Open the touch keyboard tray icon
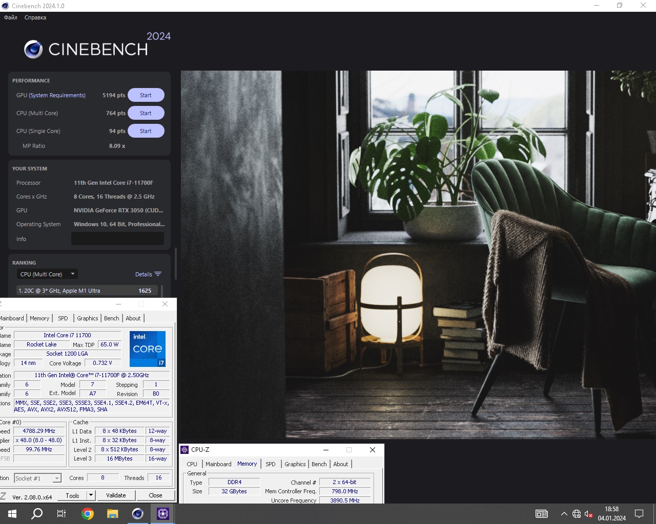The width and height of the screenshot is (656, 524). [542, 514]
